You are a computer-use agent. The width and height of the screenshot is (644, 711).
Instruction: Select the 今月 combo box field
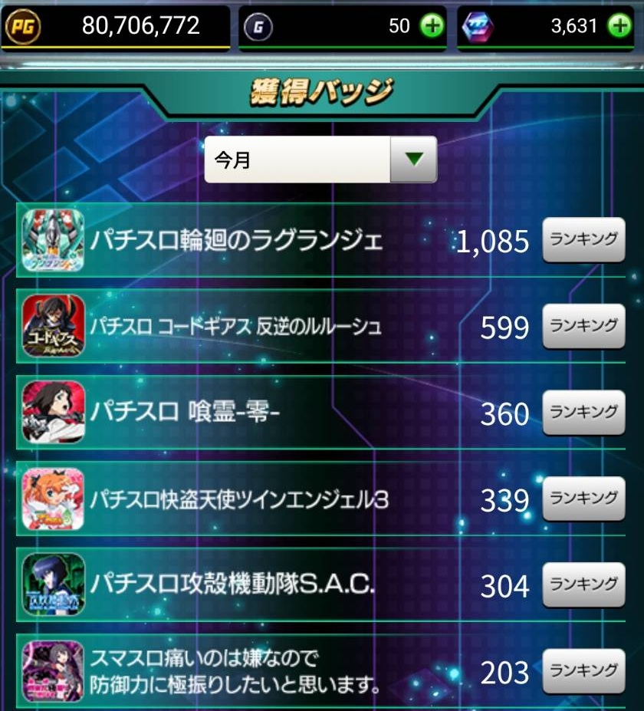tap(320, 160)
